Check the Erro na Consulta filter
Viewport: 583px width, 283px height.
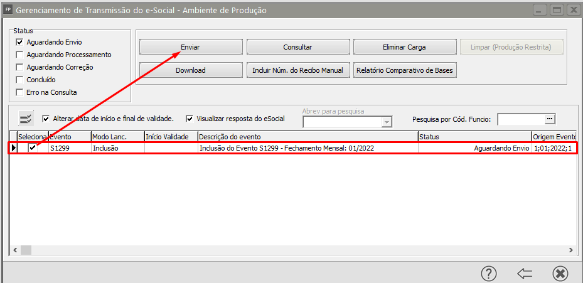pyautogui.click(x=20, y=92)
